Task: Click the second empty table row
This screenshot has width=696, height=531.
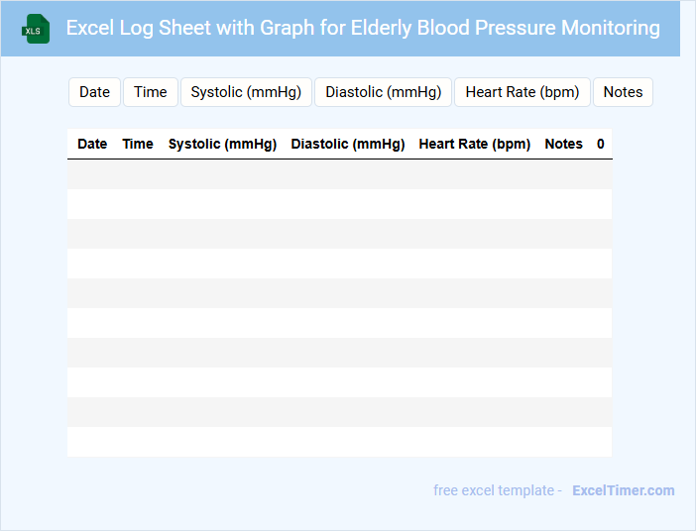Action: pyautogui.click(x=339, y=204)
